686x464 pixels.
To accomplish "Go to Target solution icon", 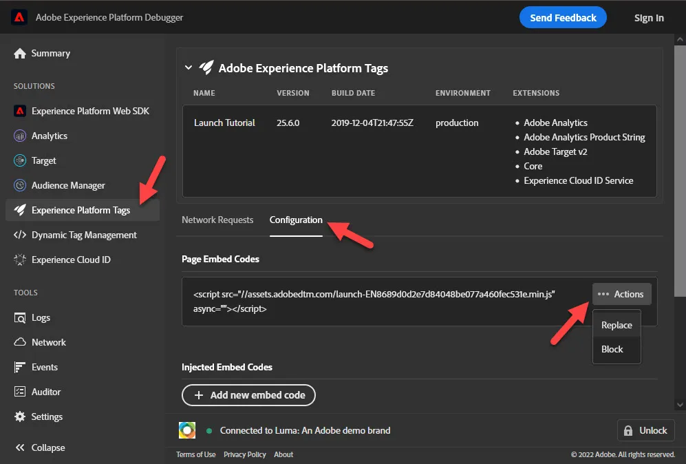I will click(x=20, y=160).
